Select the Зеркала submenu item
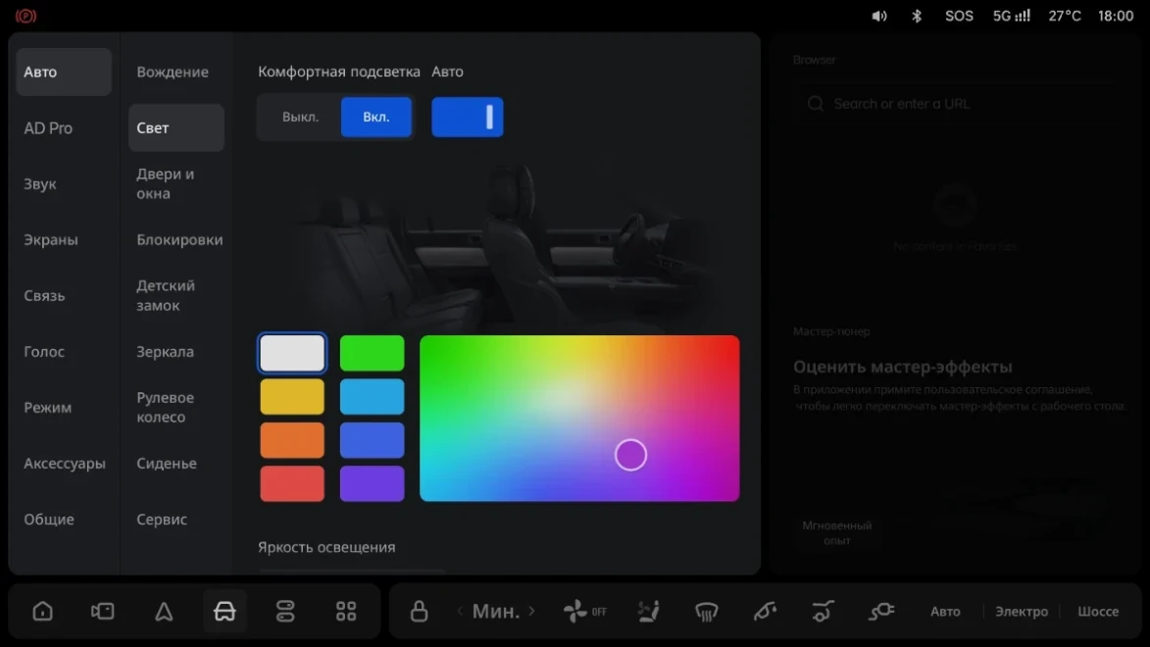 pyautogui.click(x=165, y=352)
